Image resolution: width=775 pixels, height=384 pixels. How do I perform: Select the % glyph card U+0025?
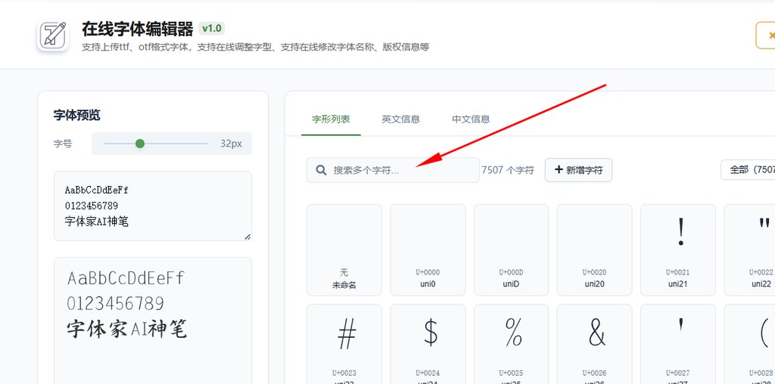(x=511, y=344)
